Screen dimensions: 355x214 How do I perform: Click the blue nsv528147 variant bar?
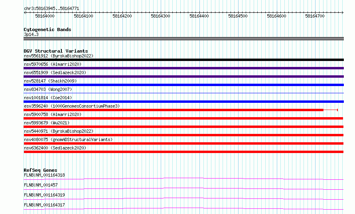point(183,85)
